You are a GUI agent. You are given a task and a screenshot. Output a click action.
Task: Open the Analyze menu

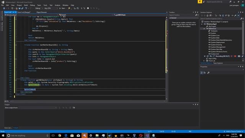[x=57, y=5]
